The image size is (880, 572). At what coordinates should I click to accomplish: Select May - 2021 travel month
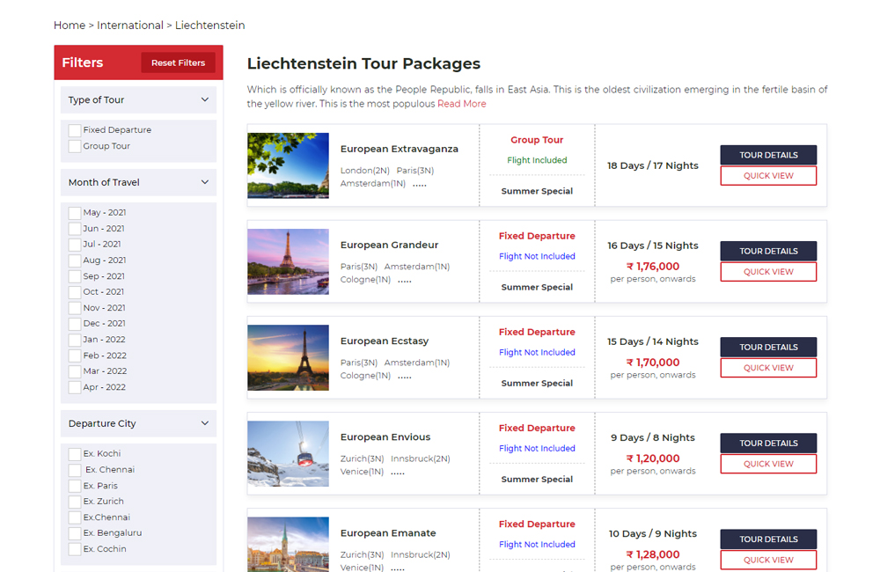(x=75, y=213)
